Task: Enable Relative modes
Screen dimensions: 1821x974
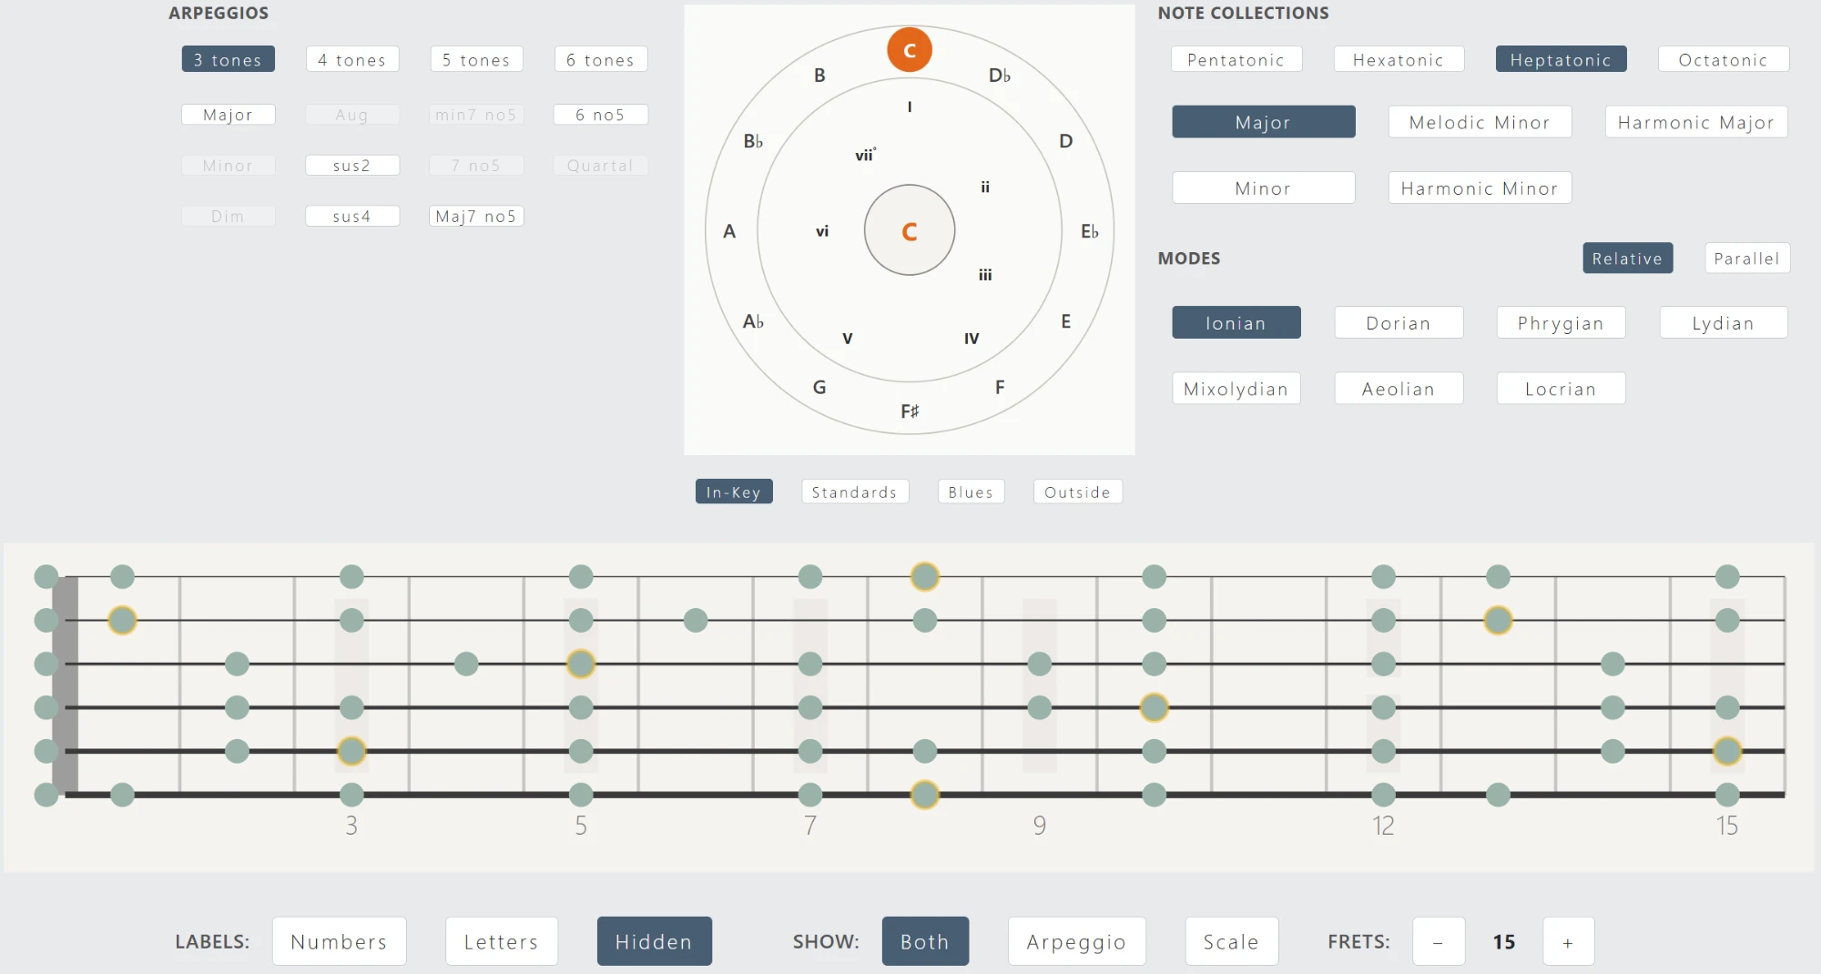Action: [1628, 259]
